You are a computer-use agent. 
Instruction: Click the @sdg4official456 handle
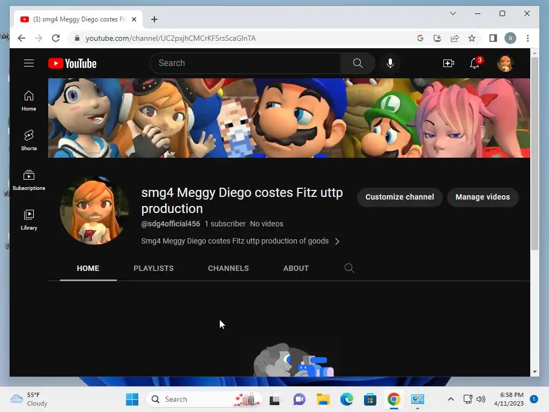click(x=170, y=224)
